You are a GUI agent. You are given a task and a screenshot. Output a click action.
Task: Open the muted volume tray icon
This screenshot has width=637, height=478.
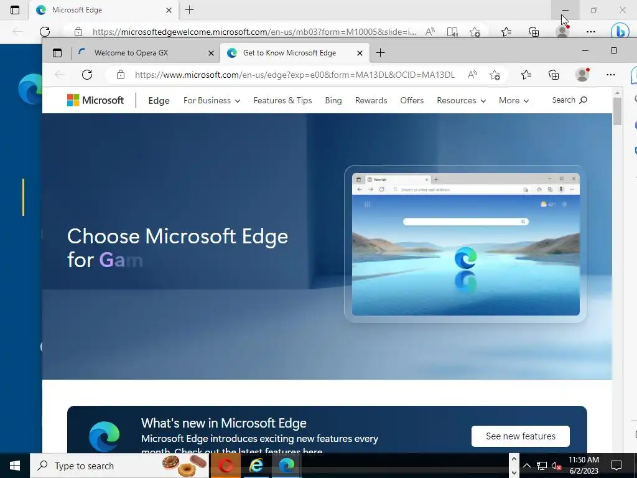point(557,466)
